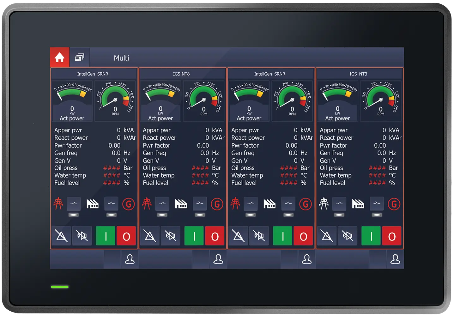This screenshot has width=454, height=316.
Task: Open user login icon below leftmost InteliGen_SRNR
Action: pos(130,259)
